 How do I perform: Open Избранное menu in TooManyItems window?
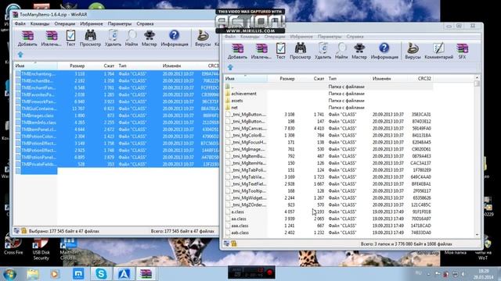pyautogui.click(x=92, y=23)
